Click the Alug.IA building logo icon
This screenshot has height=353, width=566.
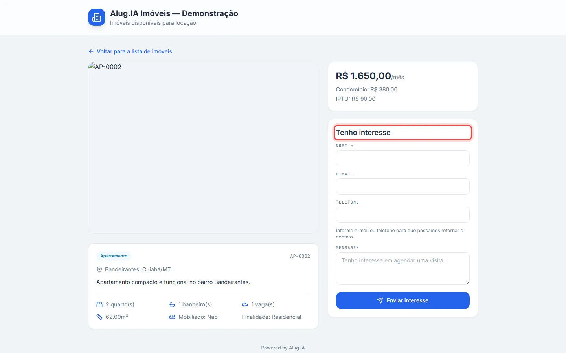97,17
